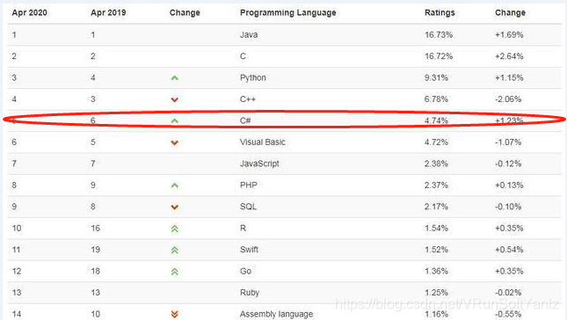Select the 'Assembly language' cell

[x=277, y=314]
